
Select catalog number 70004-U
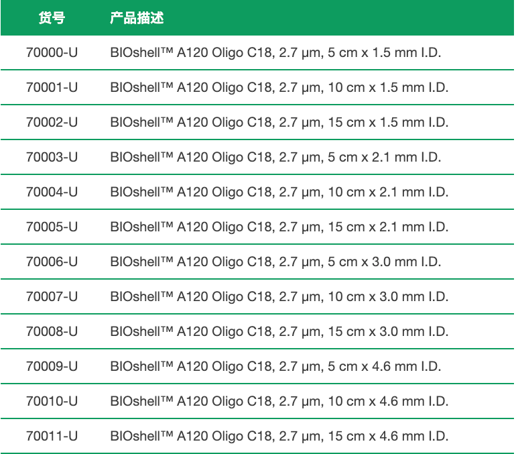pyautogui.click(x=52, y=192)
